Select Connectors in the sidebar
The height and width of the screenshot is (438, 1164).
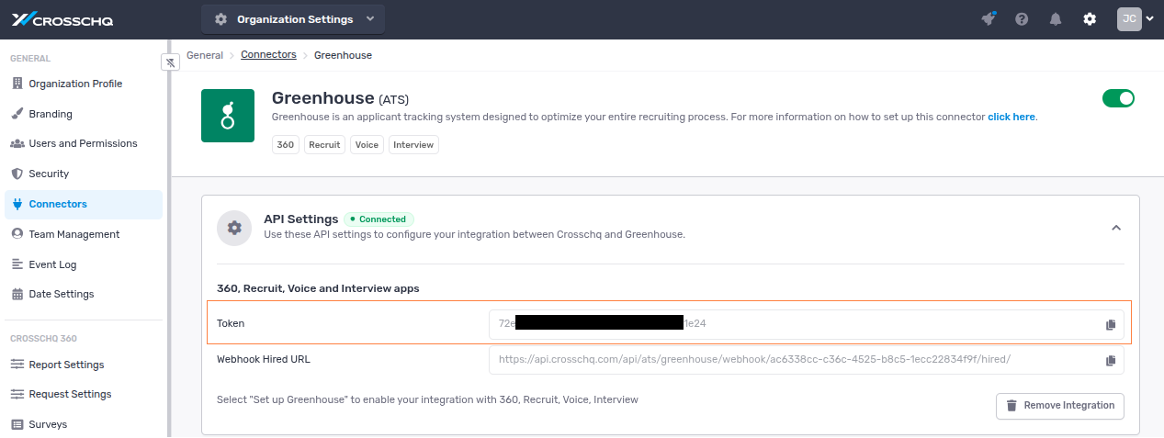[x=84, y=204]
